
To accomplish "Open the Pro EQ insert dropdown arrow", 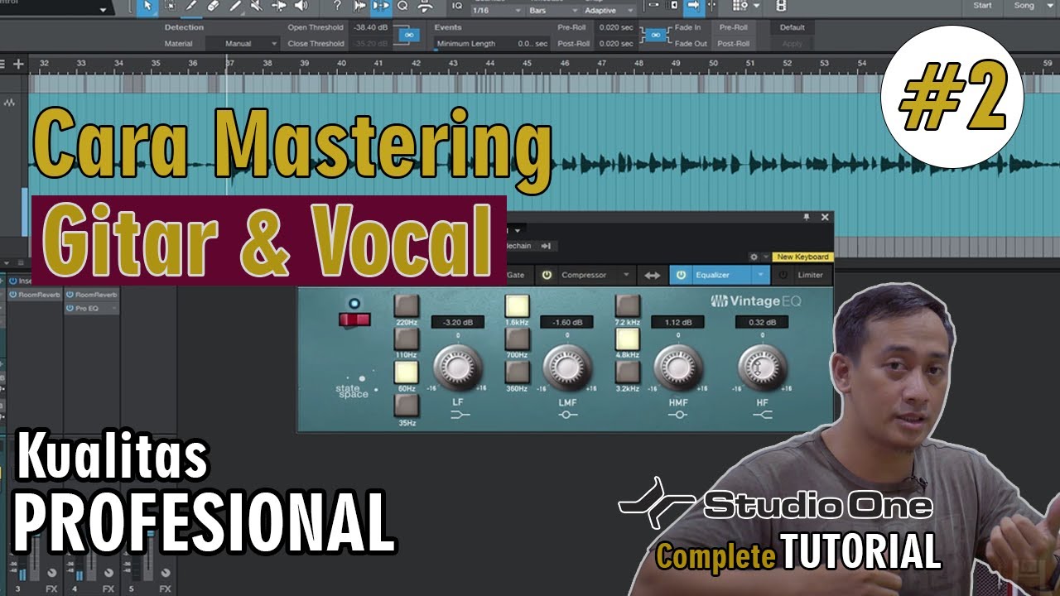I will point(114,309).
